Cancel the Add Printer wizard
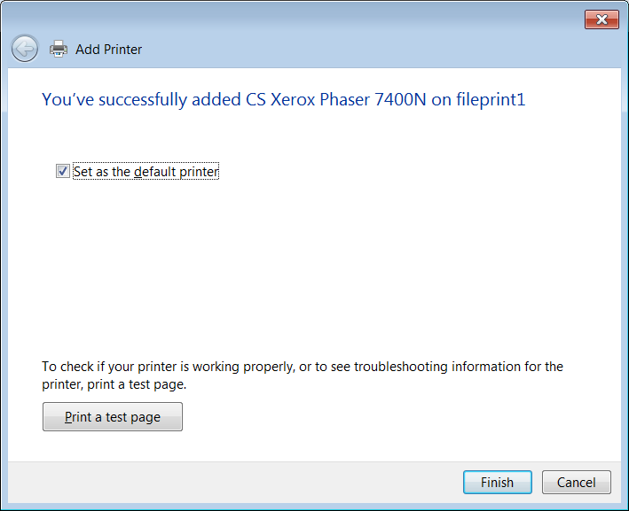Image resolution: width=629 pixels, height=511 pixels. [576, 483]
